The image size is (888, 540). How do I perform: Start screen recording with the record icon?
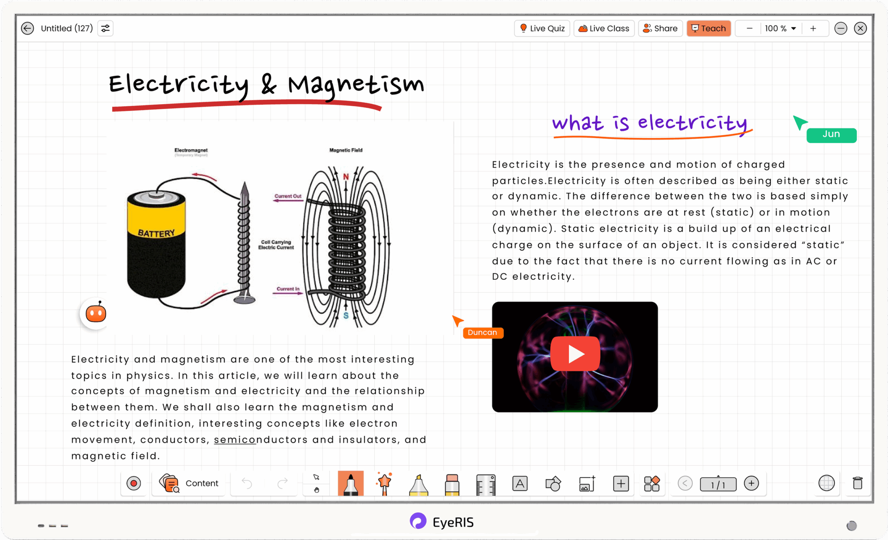134,483
